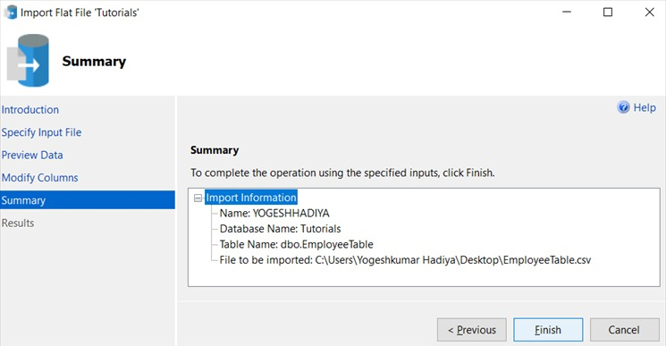The height and width of the screenshot is (346, 666).
Task: Collapse the Import Information tree node
Action: [198, 198]
